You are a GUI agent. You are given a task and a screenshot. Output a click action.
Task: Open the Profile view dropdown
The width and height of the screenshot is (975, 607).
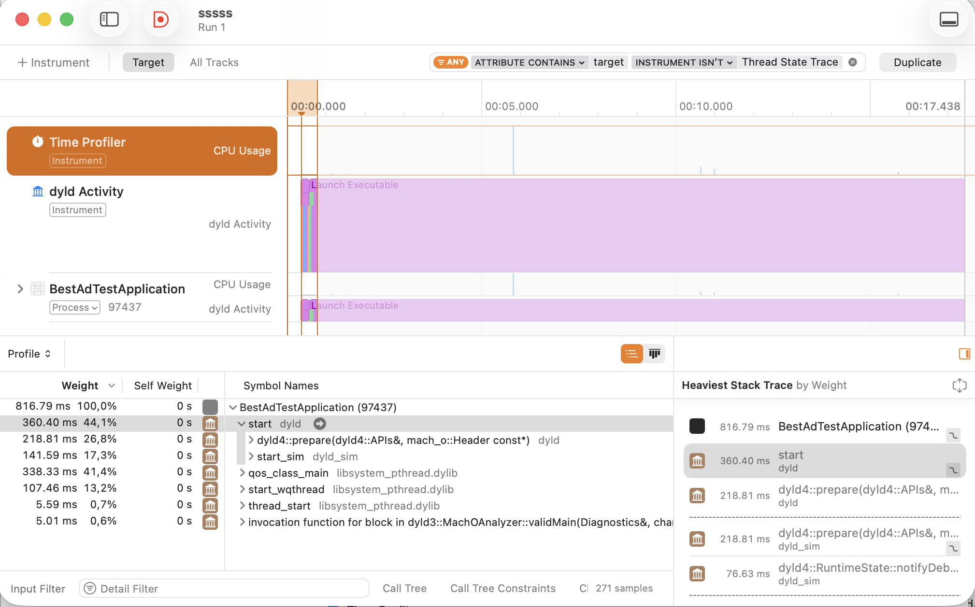[x=29, y=354]
